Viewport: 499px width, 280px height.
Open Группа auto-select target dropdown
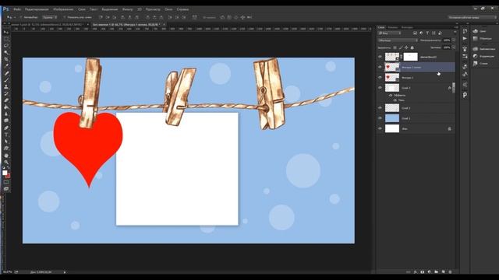point(50,17)
